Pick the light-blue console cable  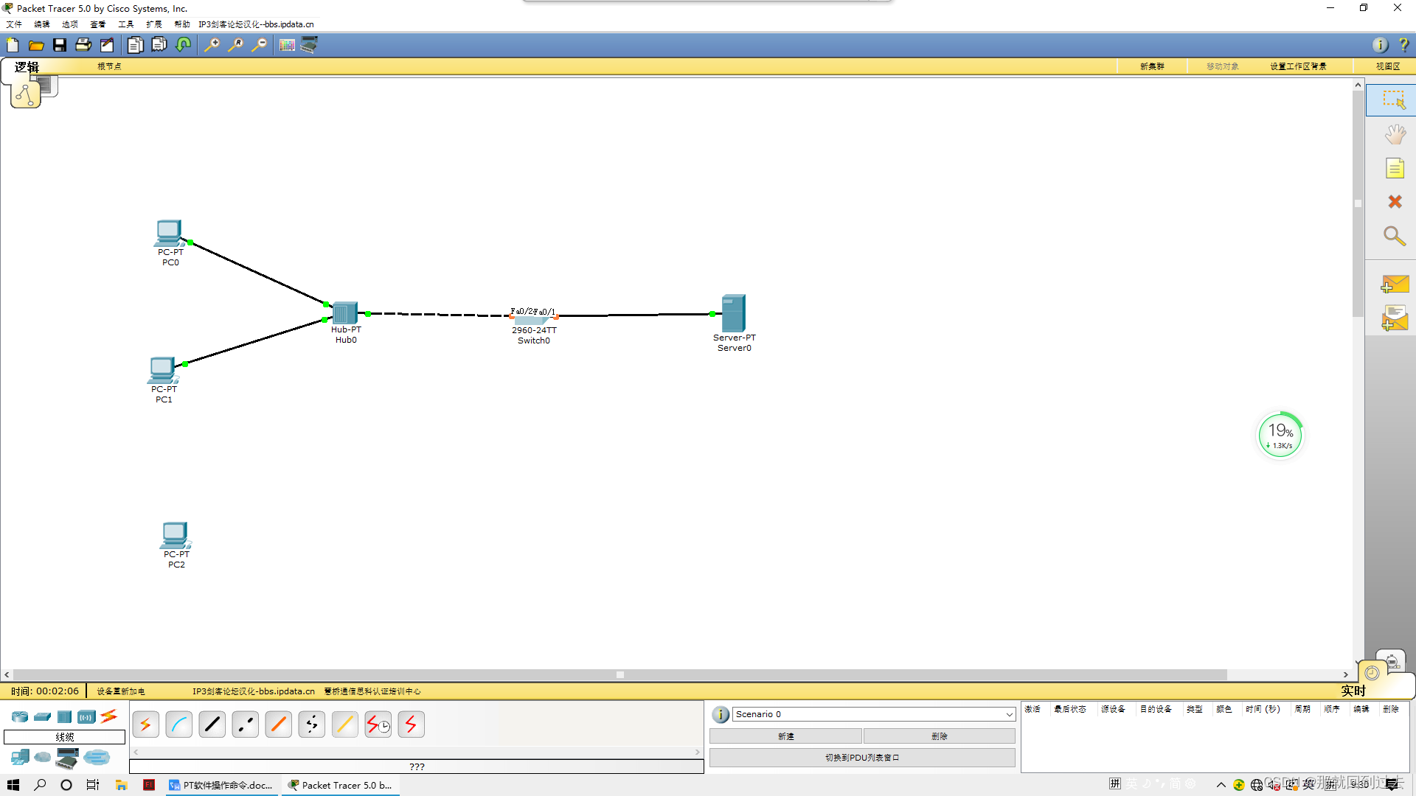178,725
